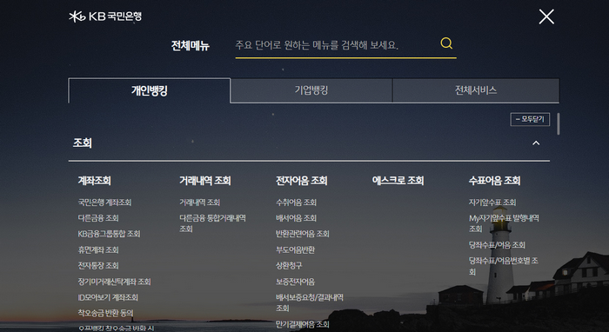Click 수취어음 조회
The height and width of the screenshot is (332, 609).
tap(297, 203)
